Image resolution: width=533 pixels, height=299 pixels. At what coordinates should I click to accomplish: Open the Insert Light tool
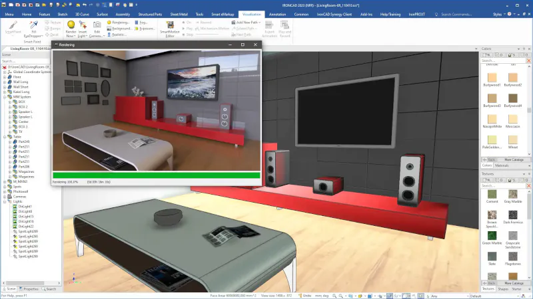pyautogui.click(x=83, y=27)
